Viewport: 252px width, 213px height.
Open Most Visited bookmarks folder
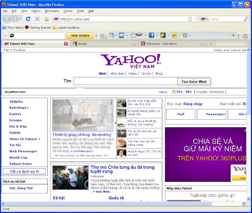click(13, 27)
